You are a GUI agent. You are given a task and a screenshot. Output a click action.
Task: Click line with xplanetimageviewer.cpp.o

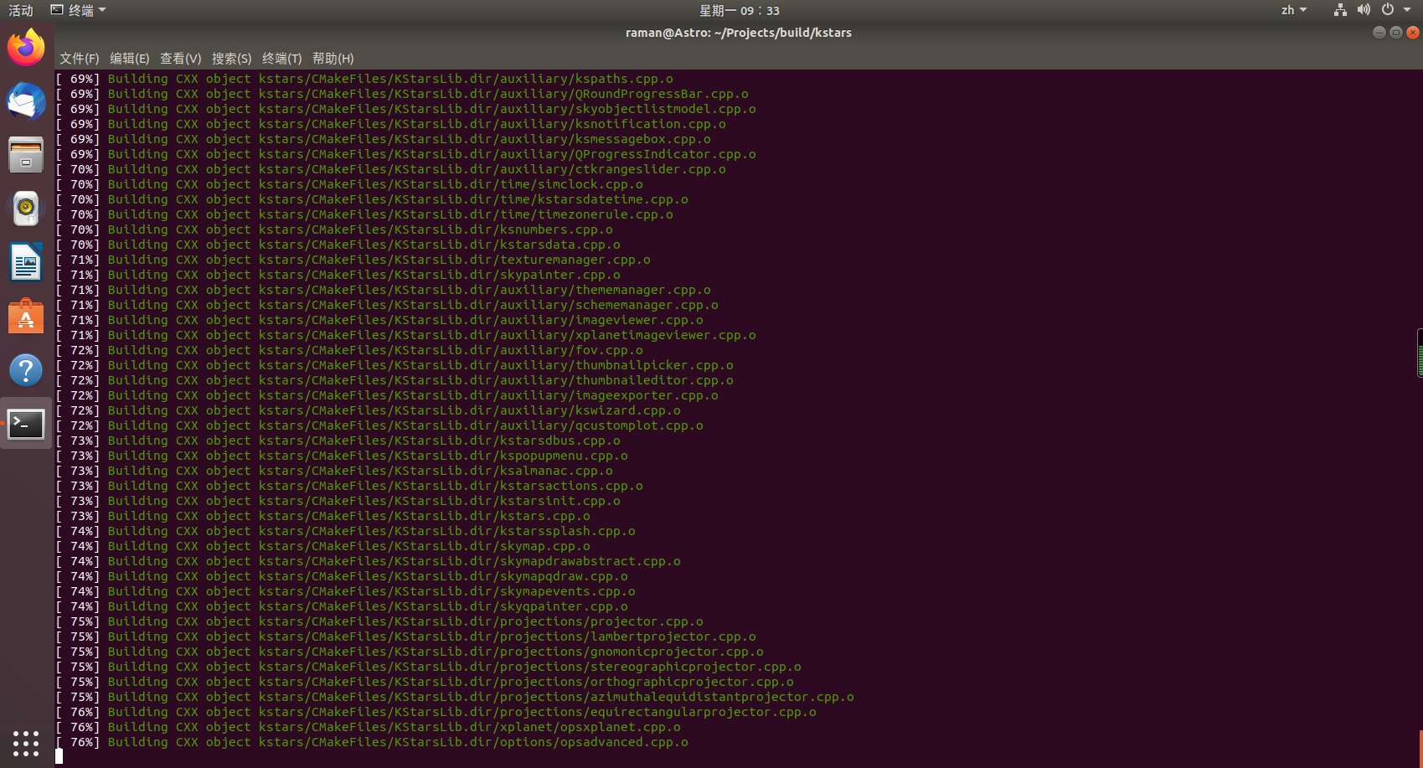406,335
